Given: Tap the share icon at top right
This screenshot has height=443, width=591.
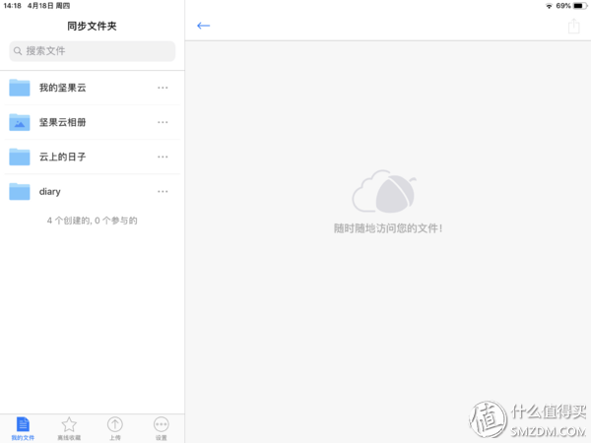Looking at the screenshot, I should pos(573,26).
